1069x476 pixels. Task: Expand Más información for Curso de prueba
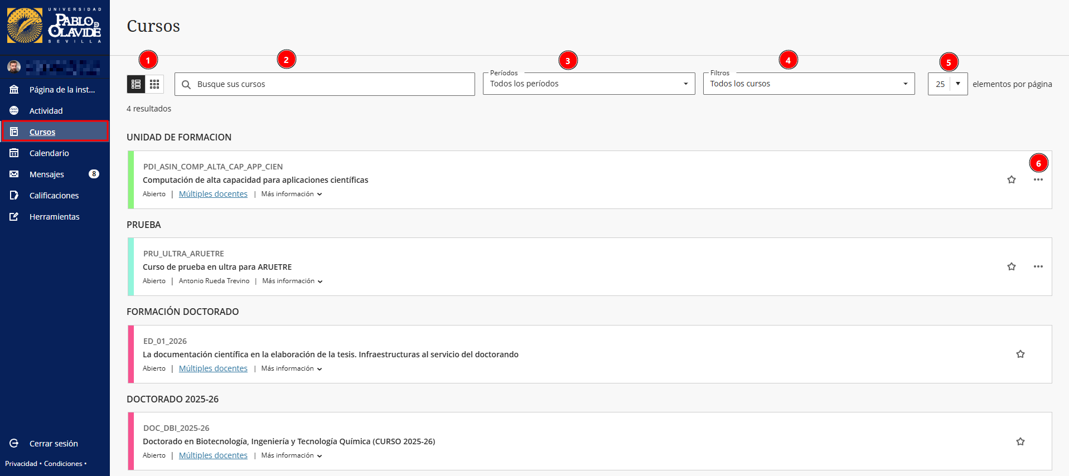pos(292,281)
